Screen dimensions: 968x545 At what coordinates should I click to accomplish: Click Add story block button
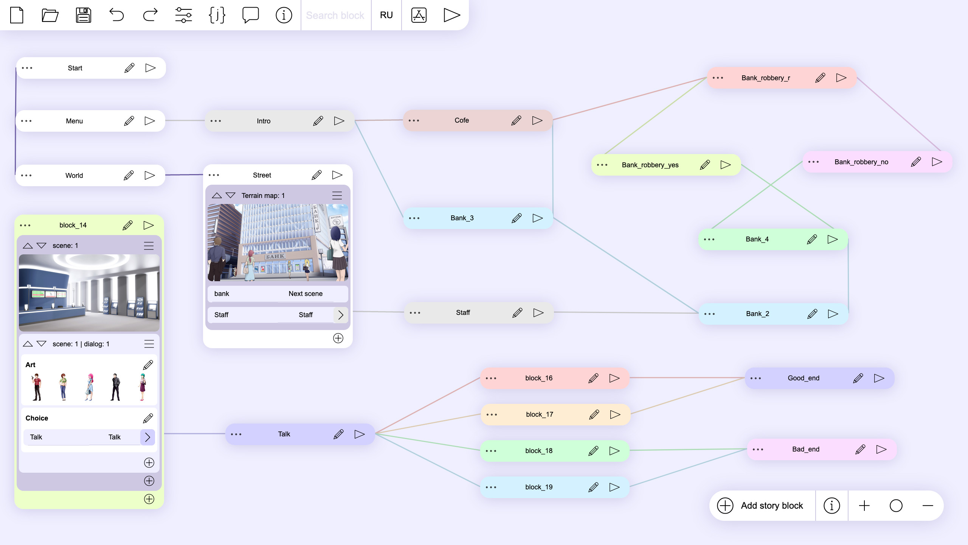pos(760,505)
